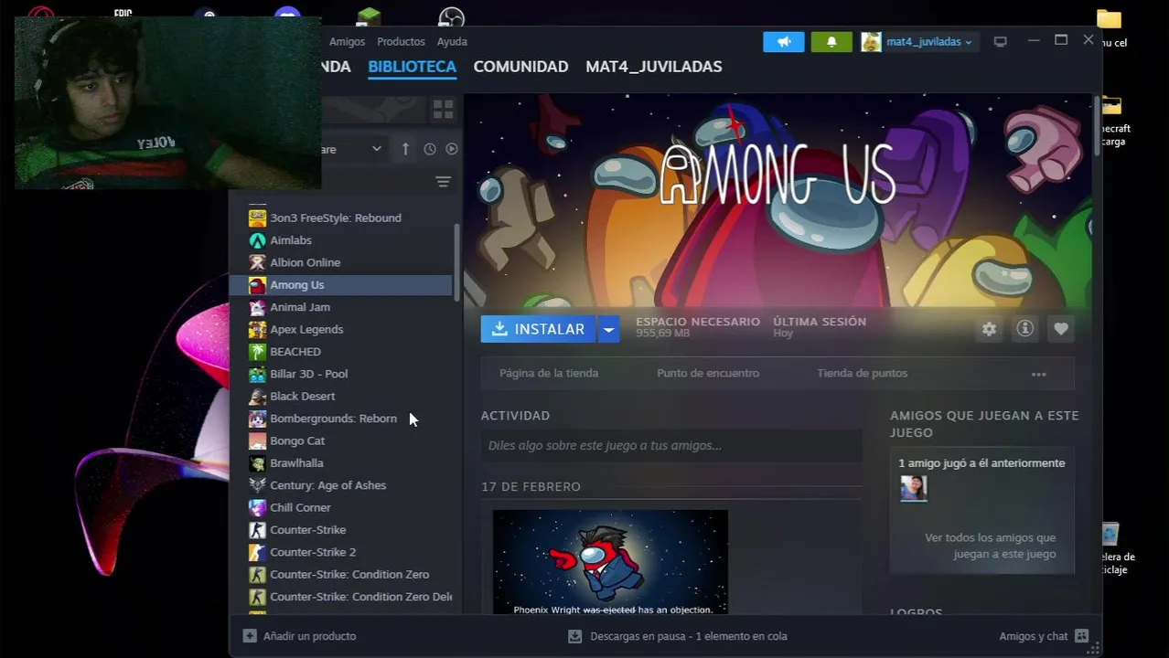Viewport: 1169px width, 658px height.
Task: Open the MAT4_JUVILADAS profile tab
Action: 654,67
